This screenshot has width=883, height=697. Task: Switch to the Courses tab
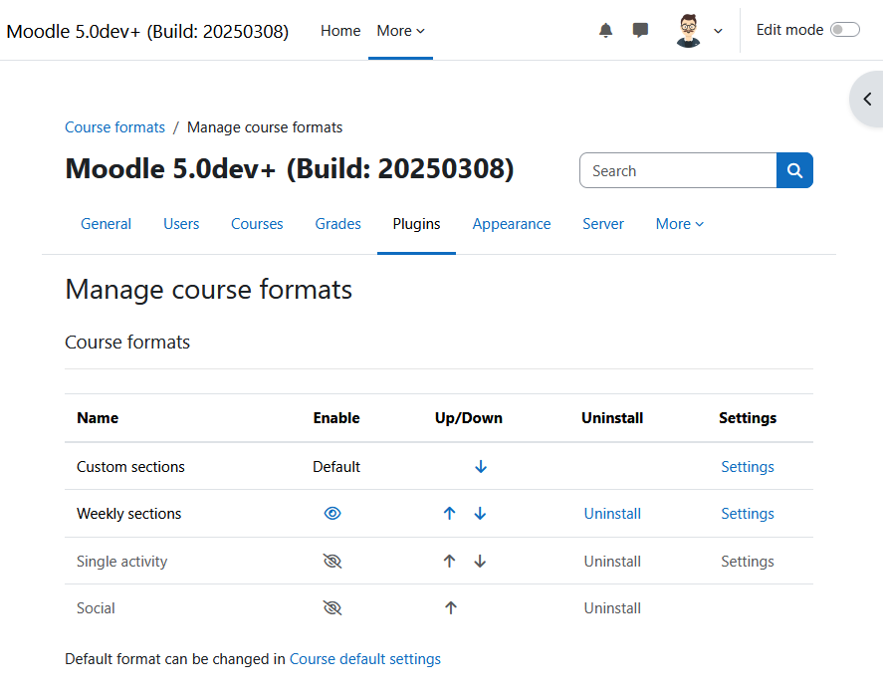(257, 224)
